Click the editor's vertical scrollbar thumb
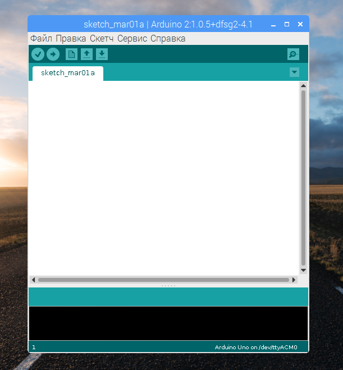This screenshot has height=370, width=343. click(304, 178)
